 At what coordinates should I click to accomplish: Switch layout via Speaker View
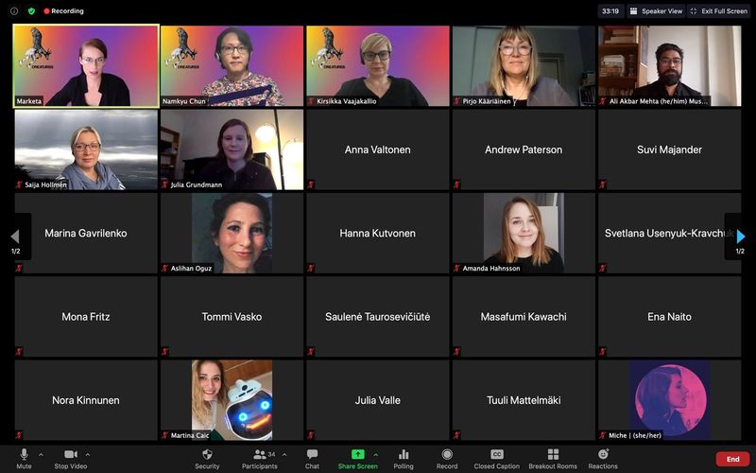656,11
